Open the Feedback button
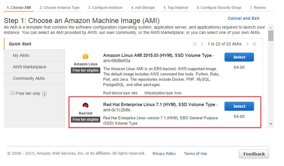The height and width of the screenshot is (166, 284). click(254, 154)
